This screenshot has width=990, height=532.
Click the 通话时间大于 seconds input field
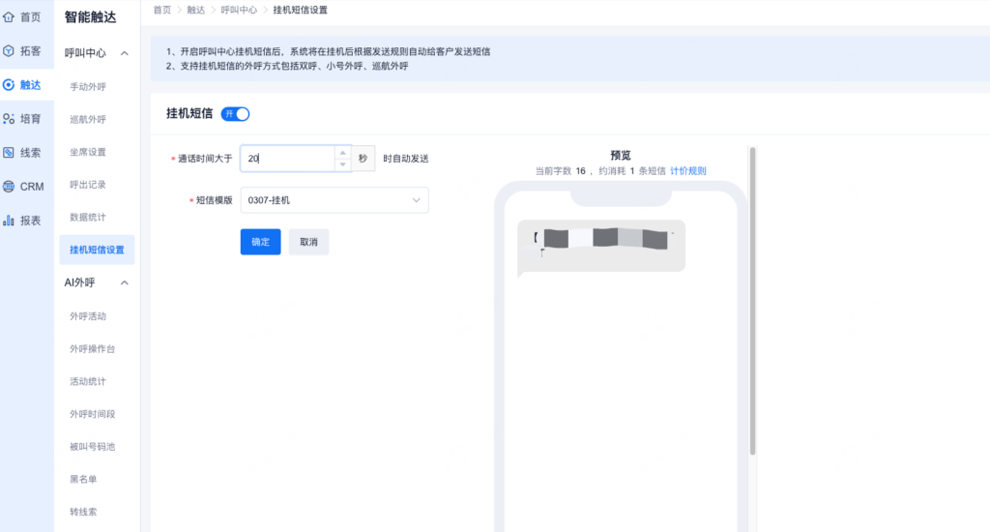[288, 159]
